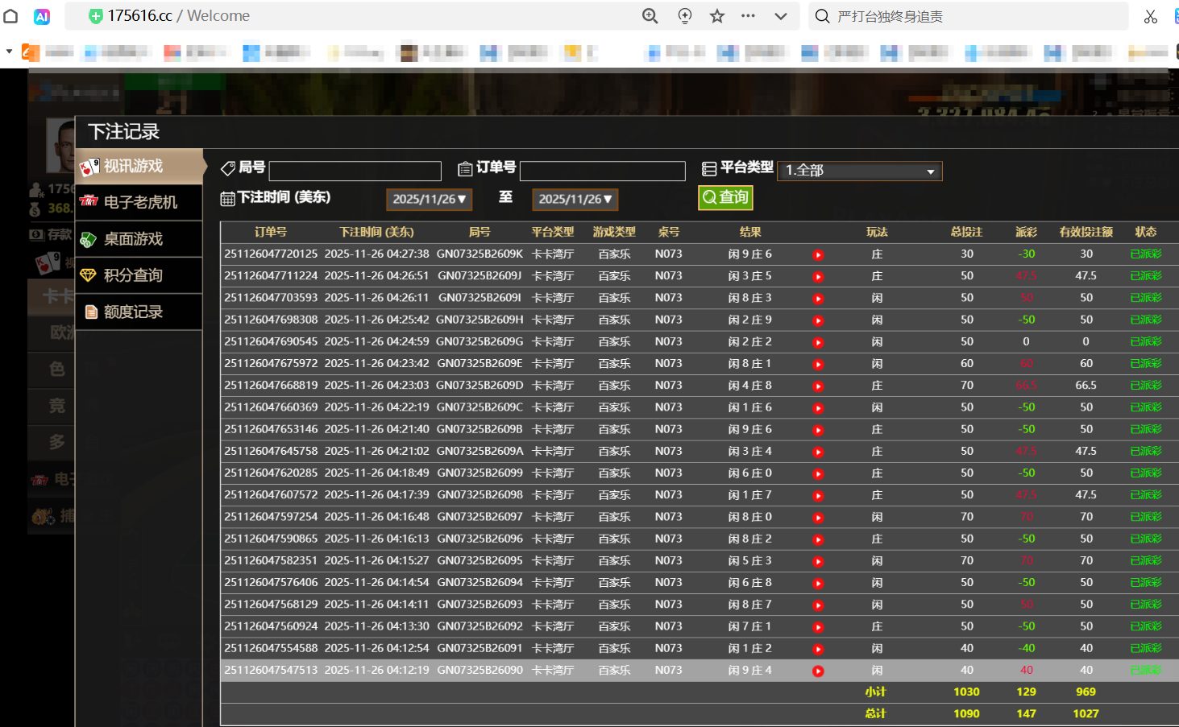Click the browser home icon
The height and width of the screenshot is (727, 1179).
(10, 16)
